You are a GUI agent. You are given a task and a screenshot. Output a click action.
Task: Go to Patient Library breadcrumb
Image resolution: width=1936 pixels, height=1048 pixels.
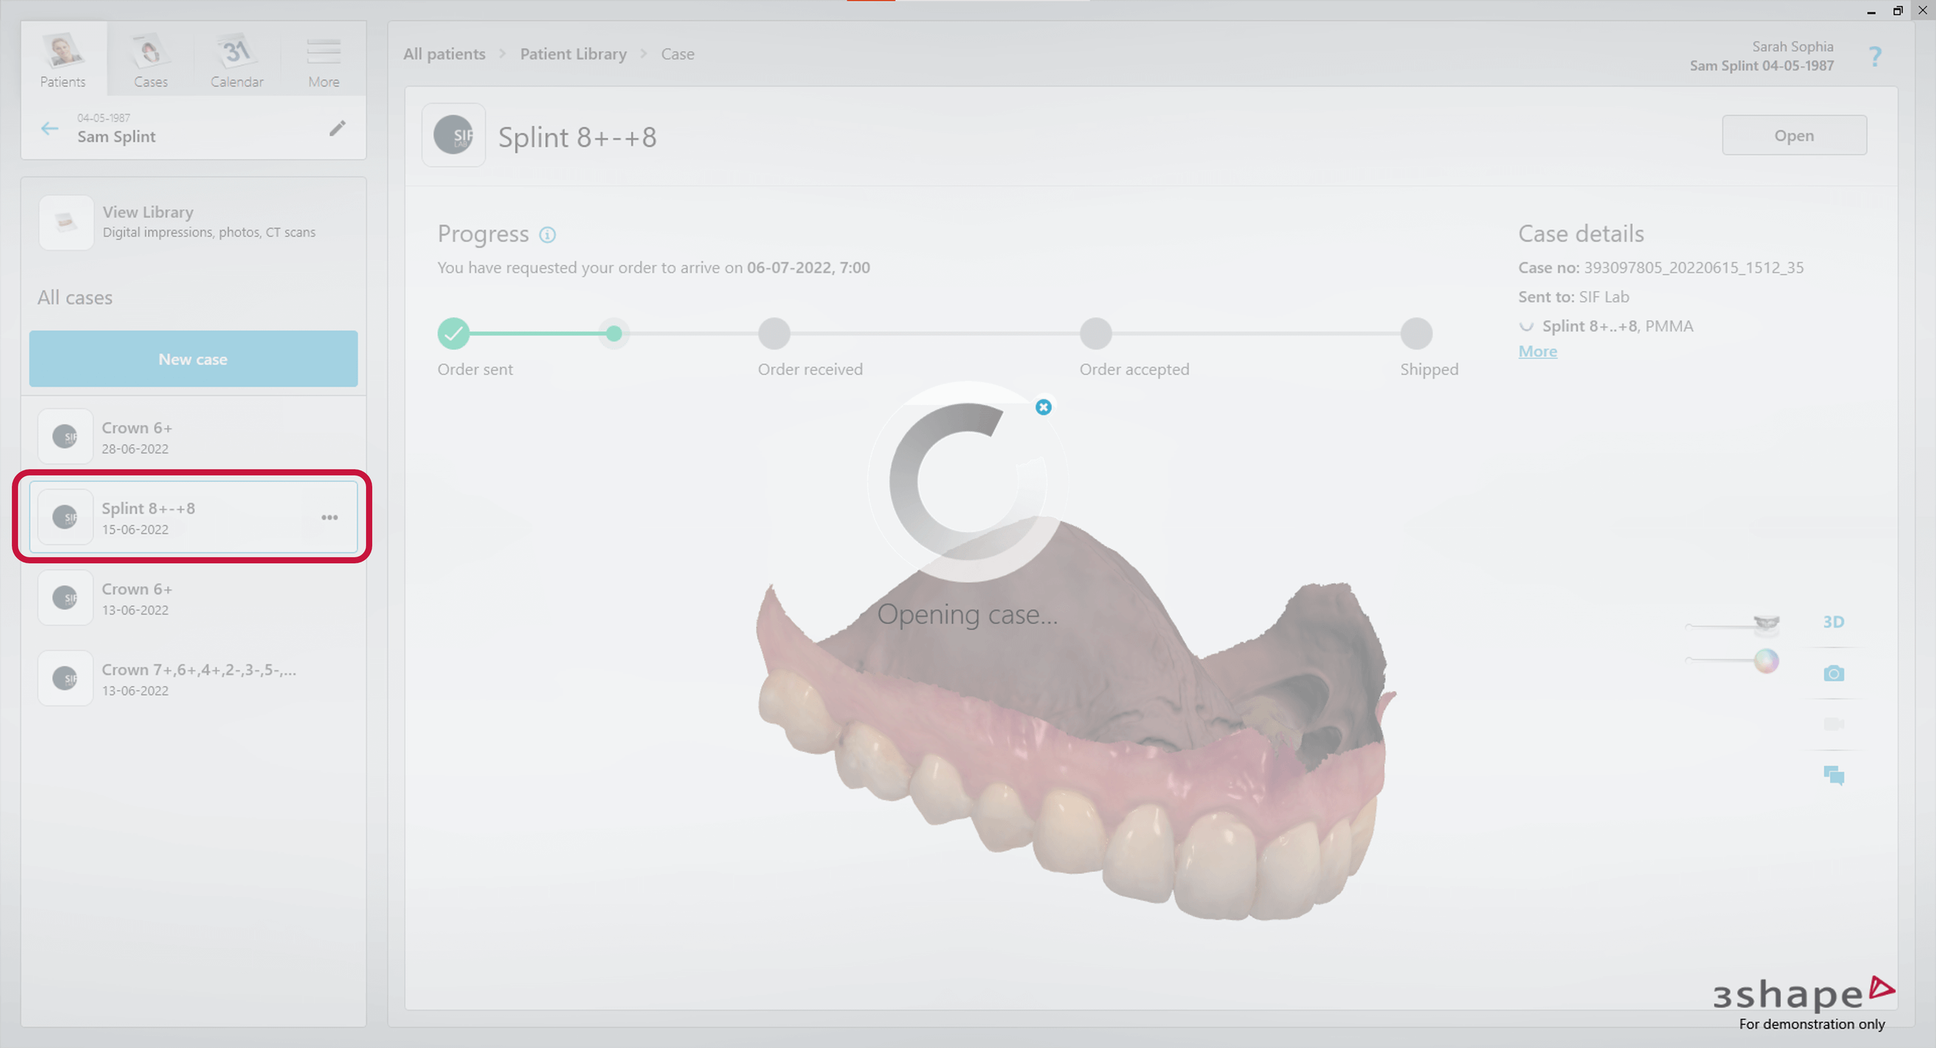tap(572, 54)
